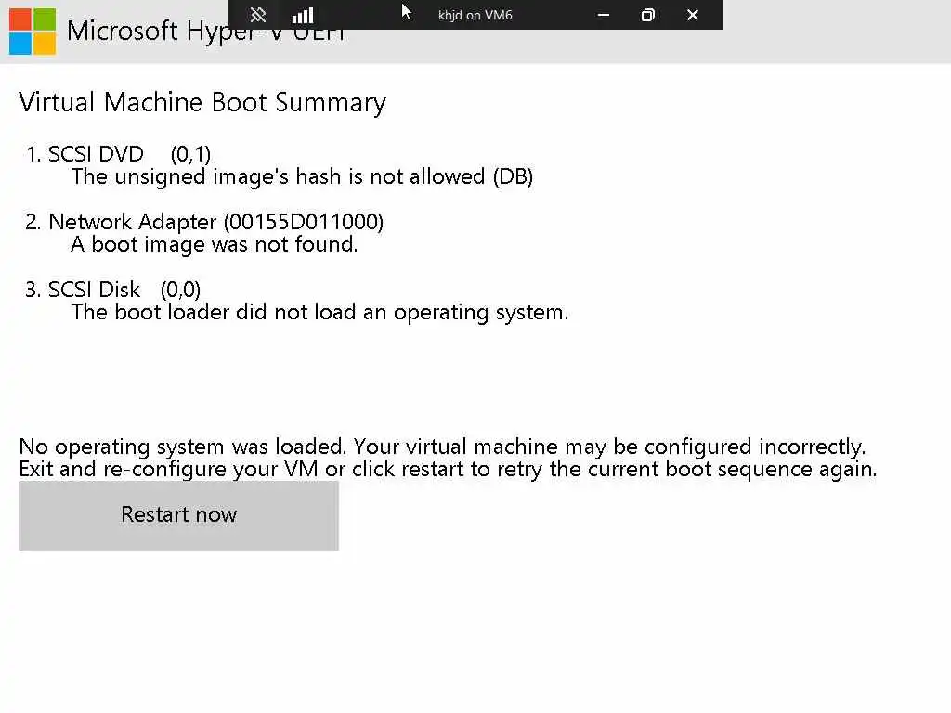Image resolution: width=951 pixels, height=713 pixels.
Task: Click the boot image not found message
Action: click(214, 244)
